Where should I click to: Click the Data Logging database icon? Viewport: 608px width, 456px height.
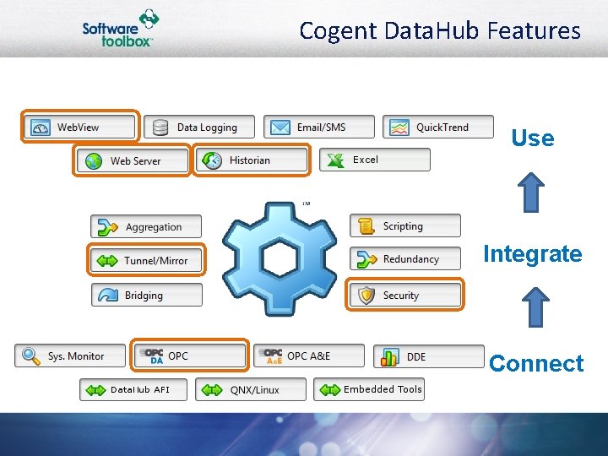coord(160,128)
